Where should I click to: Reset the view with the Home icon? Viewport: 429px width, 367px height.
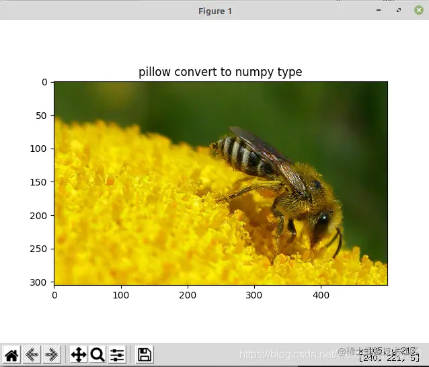click(x=11, y=355)
